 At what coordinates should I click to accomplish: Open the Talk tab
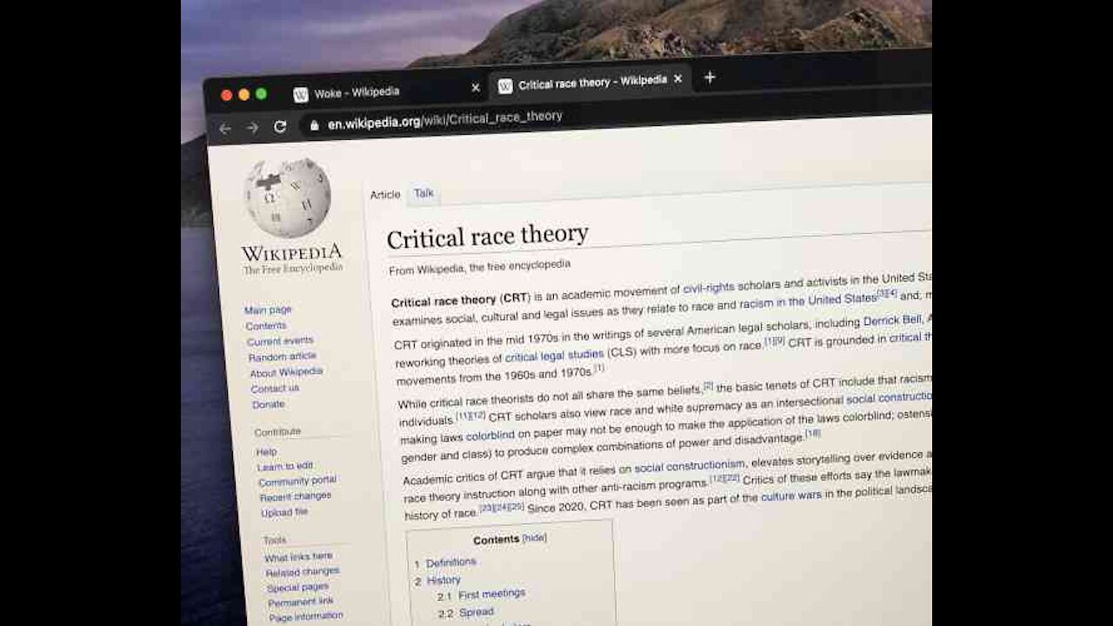(x=423, y=193)
